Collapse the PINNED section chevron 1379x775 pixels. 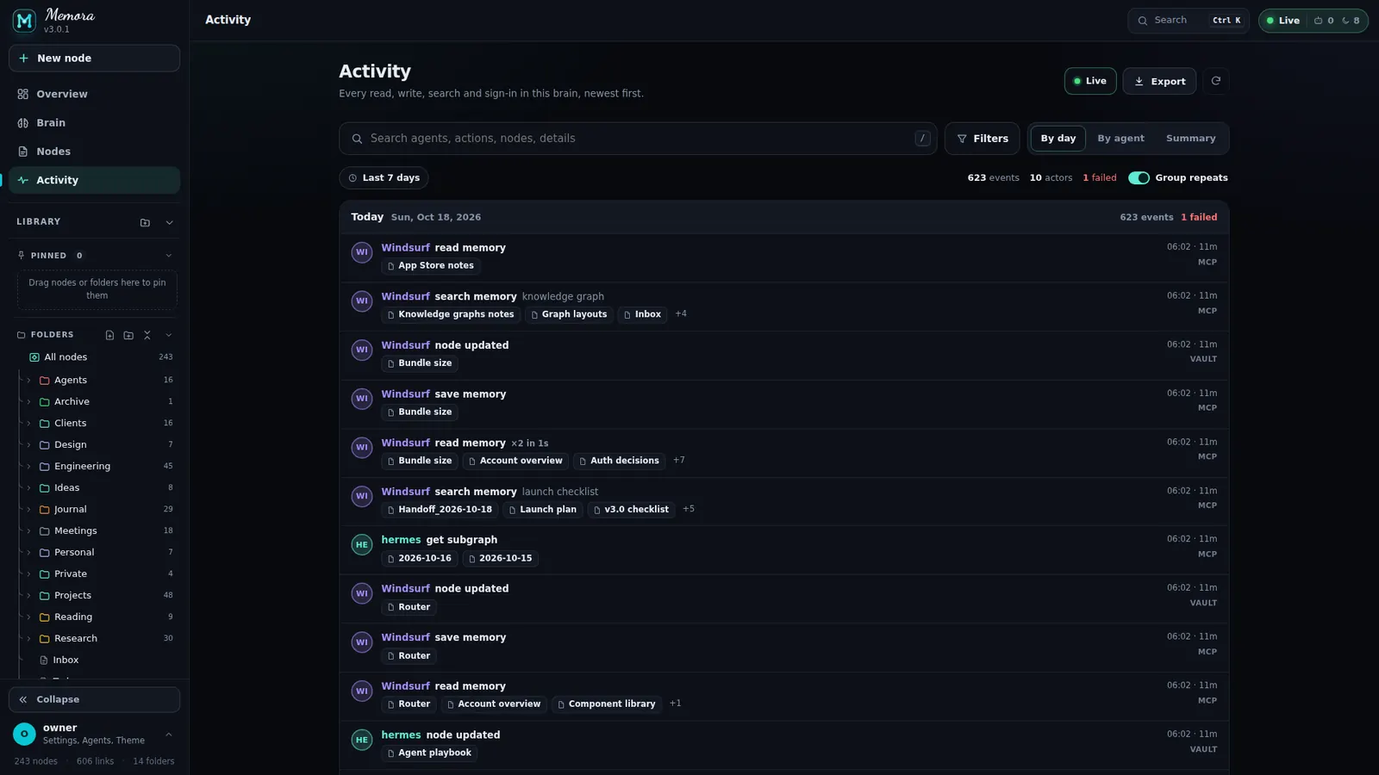point(169,256)
